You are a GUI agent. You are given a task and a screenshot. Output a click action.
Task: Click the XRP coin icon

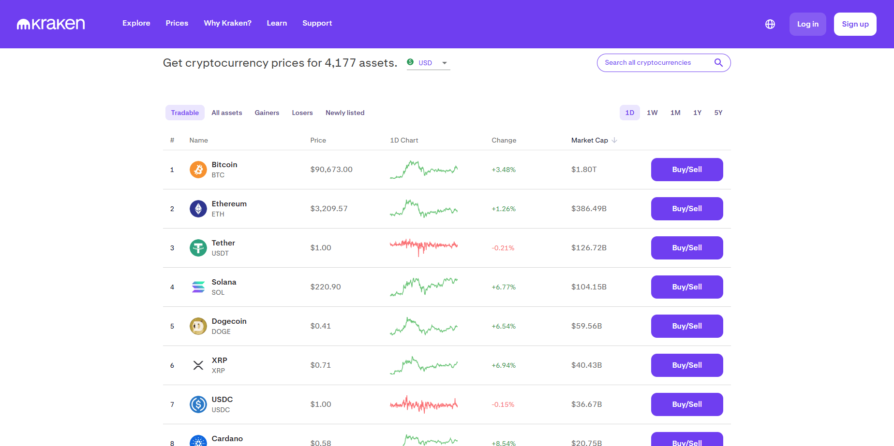198,365
